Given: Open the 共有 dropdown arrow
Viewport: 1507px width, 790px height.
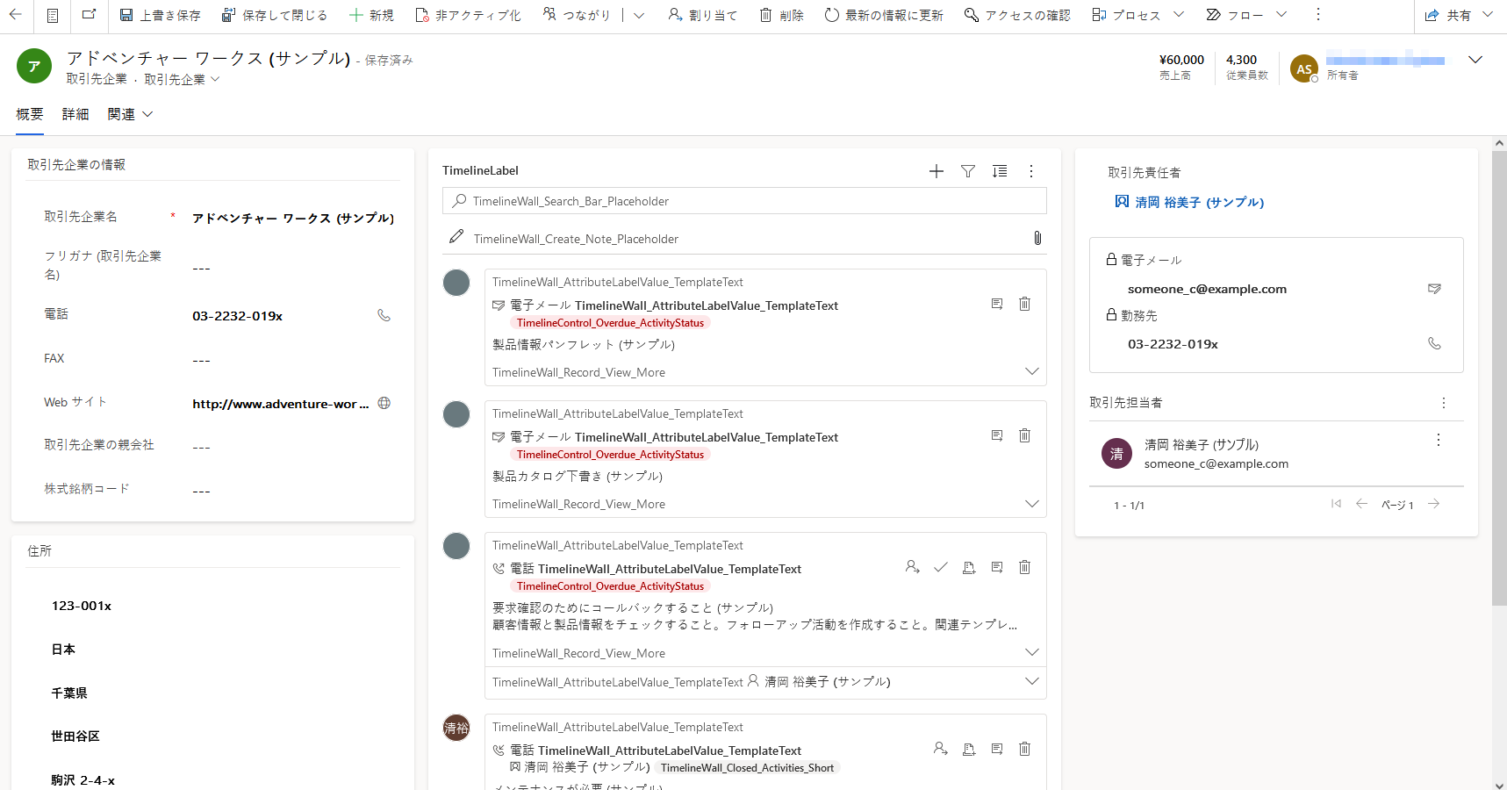Looking at the screenshot, I should point(1488,15).
